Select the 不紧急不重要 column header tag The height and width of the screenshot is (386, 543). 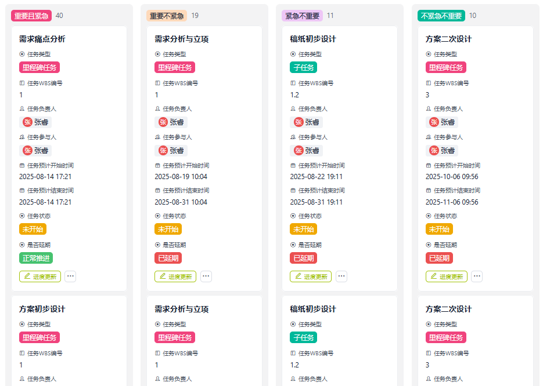(x=441, y=16)
